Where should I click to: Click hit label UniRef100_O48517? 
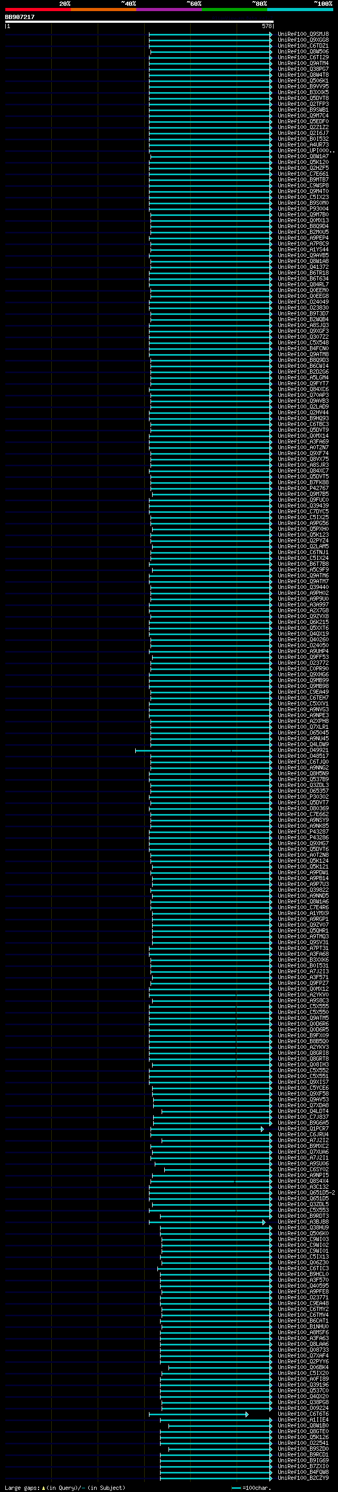(x=303, y=756)
